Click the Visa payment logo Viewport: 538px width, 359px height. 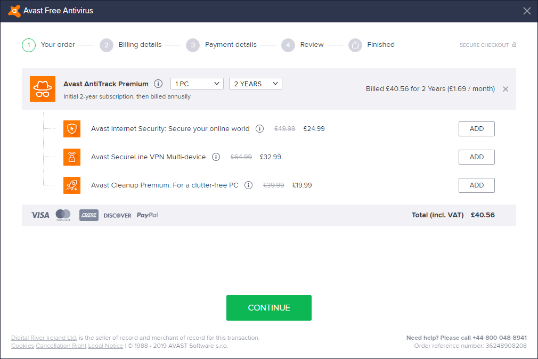40,215
